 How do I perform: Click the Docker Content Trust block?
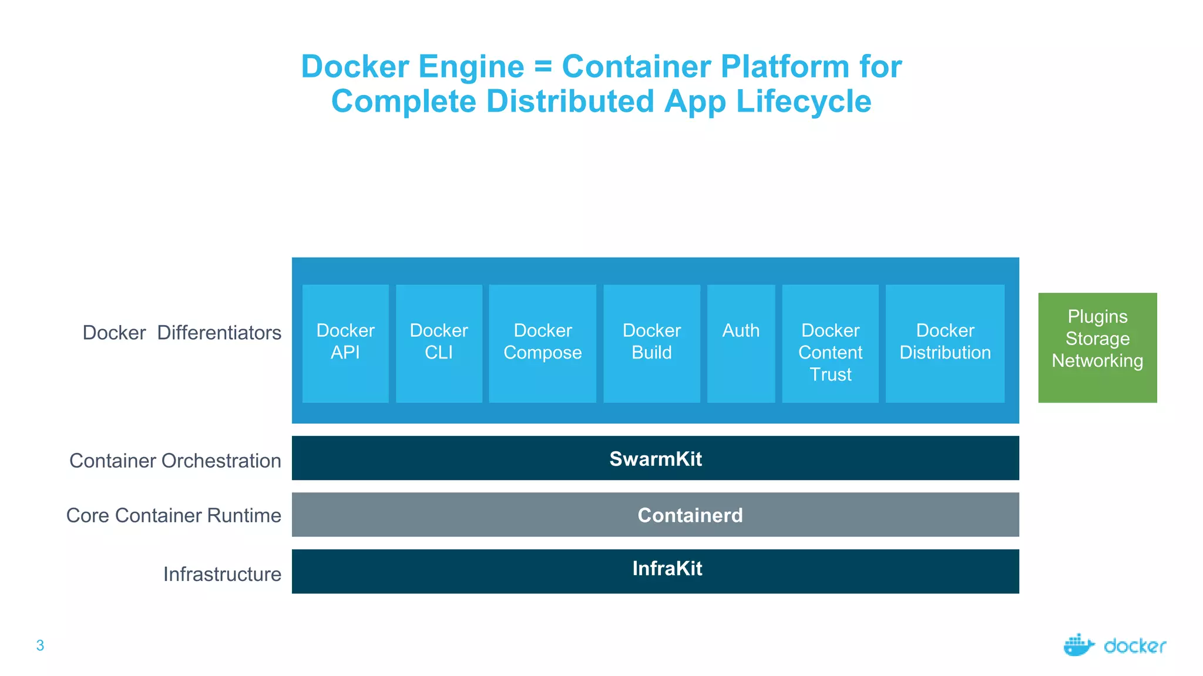[x=830, y=343]
